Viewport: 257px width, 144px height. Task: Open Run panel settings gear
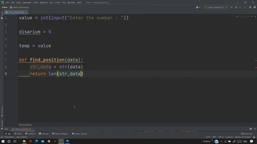(x=251, y=129)
